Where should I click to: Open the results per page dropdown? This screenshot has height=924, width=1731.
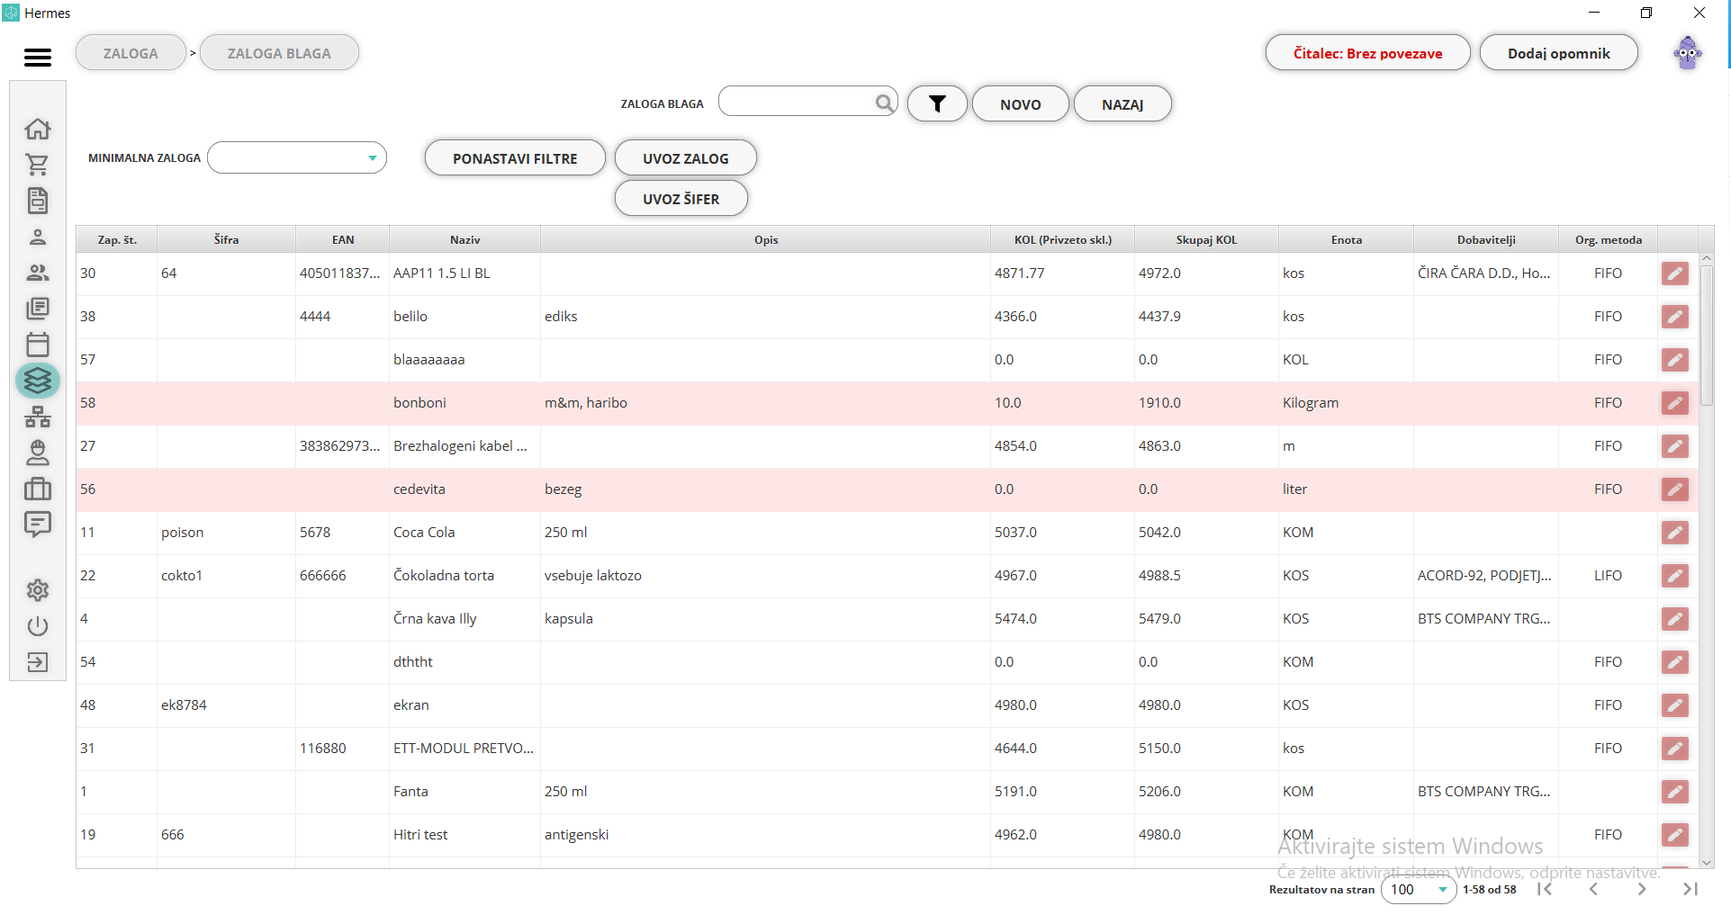pos(1419,889)
